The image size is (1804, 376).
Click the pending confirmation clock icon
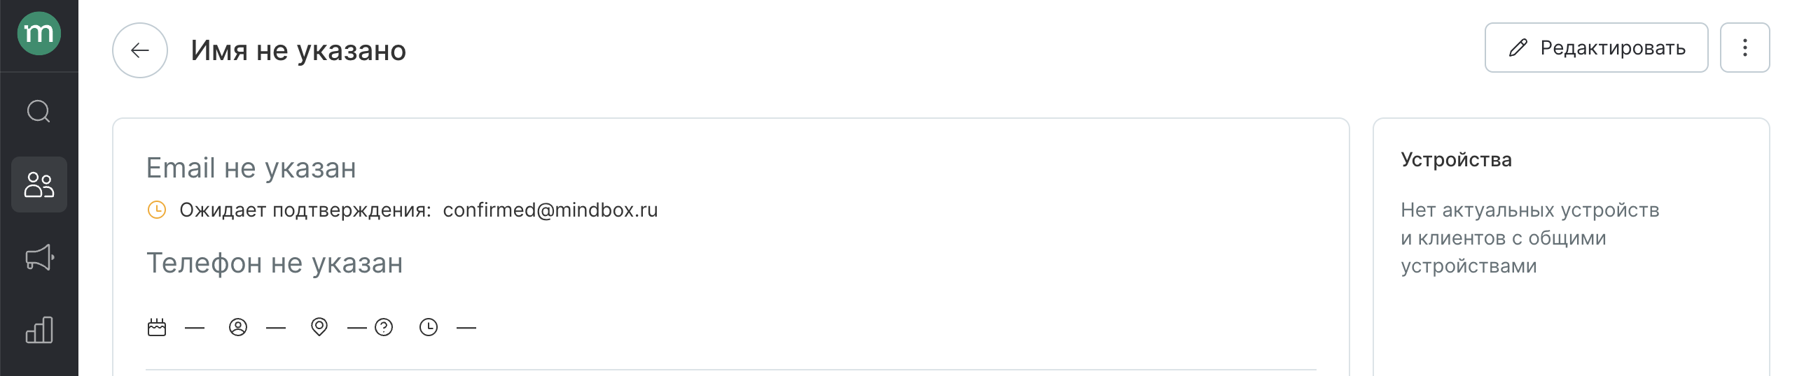coord(157,210)
